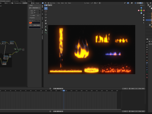
Task: Open the green Object Data properties tab
Action: (147, 72)
